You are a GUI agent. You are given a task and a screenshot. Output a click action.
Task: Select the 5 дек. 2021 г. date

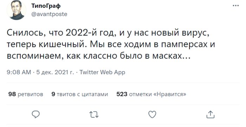[55, 72]
